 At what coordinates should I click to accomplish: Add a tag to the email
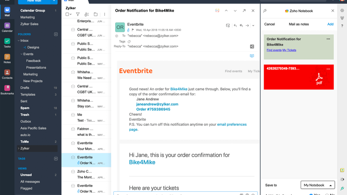coord(129,42)
